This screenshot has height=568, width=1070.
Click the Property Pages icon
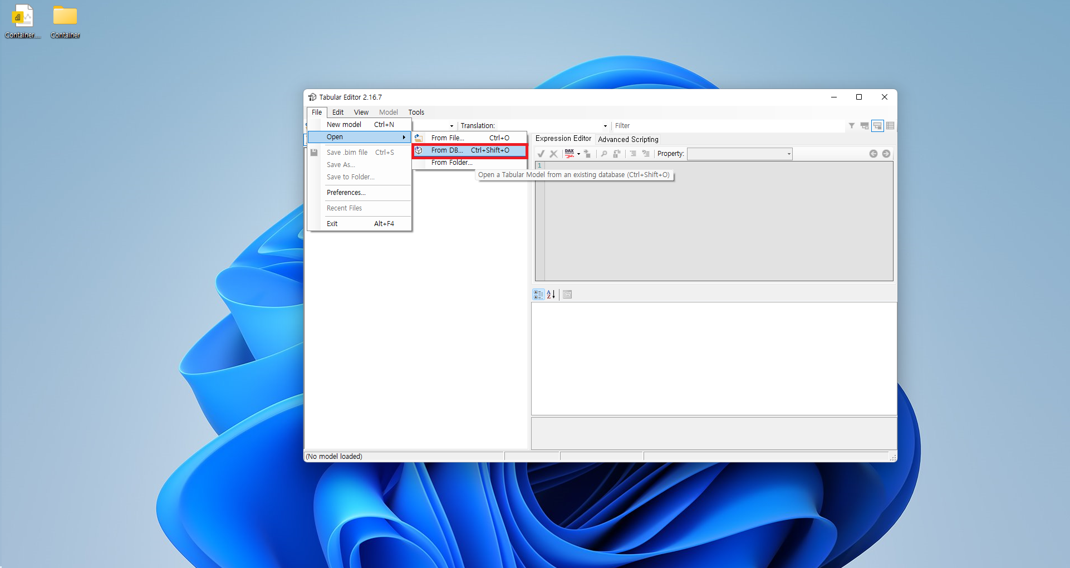click(567, 295)
